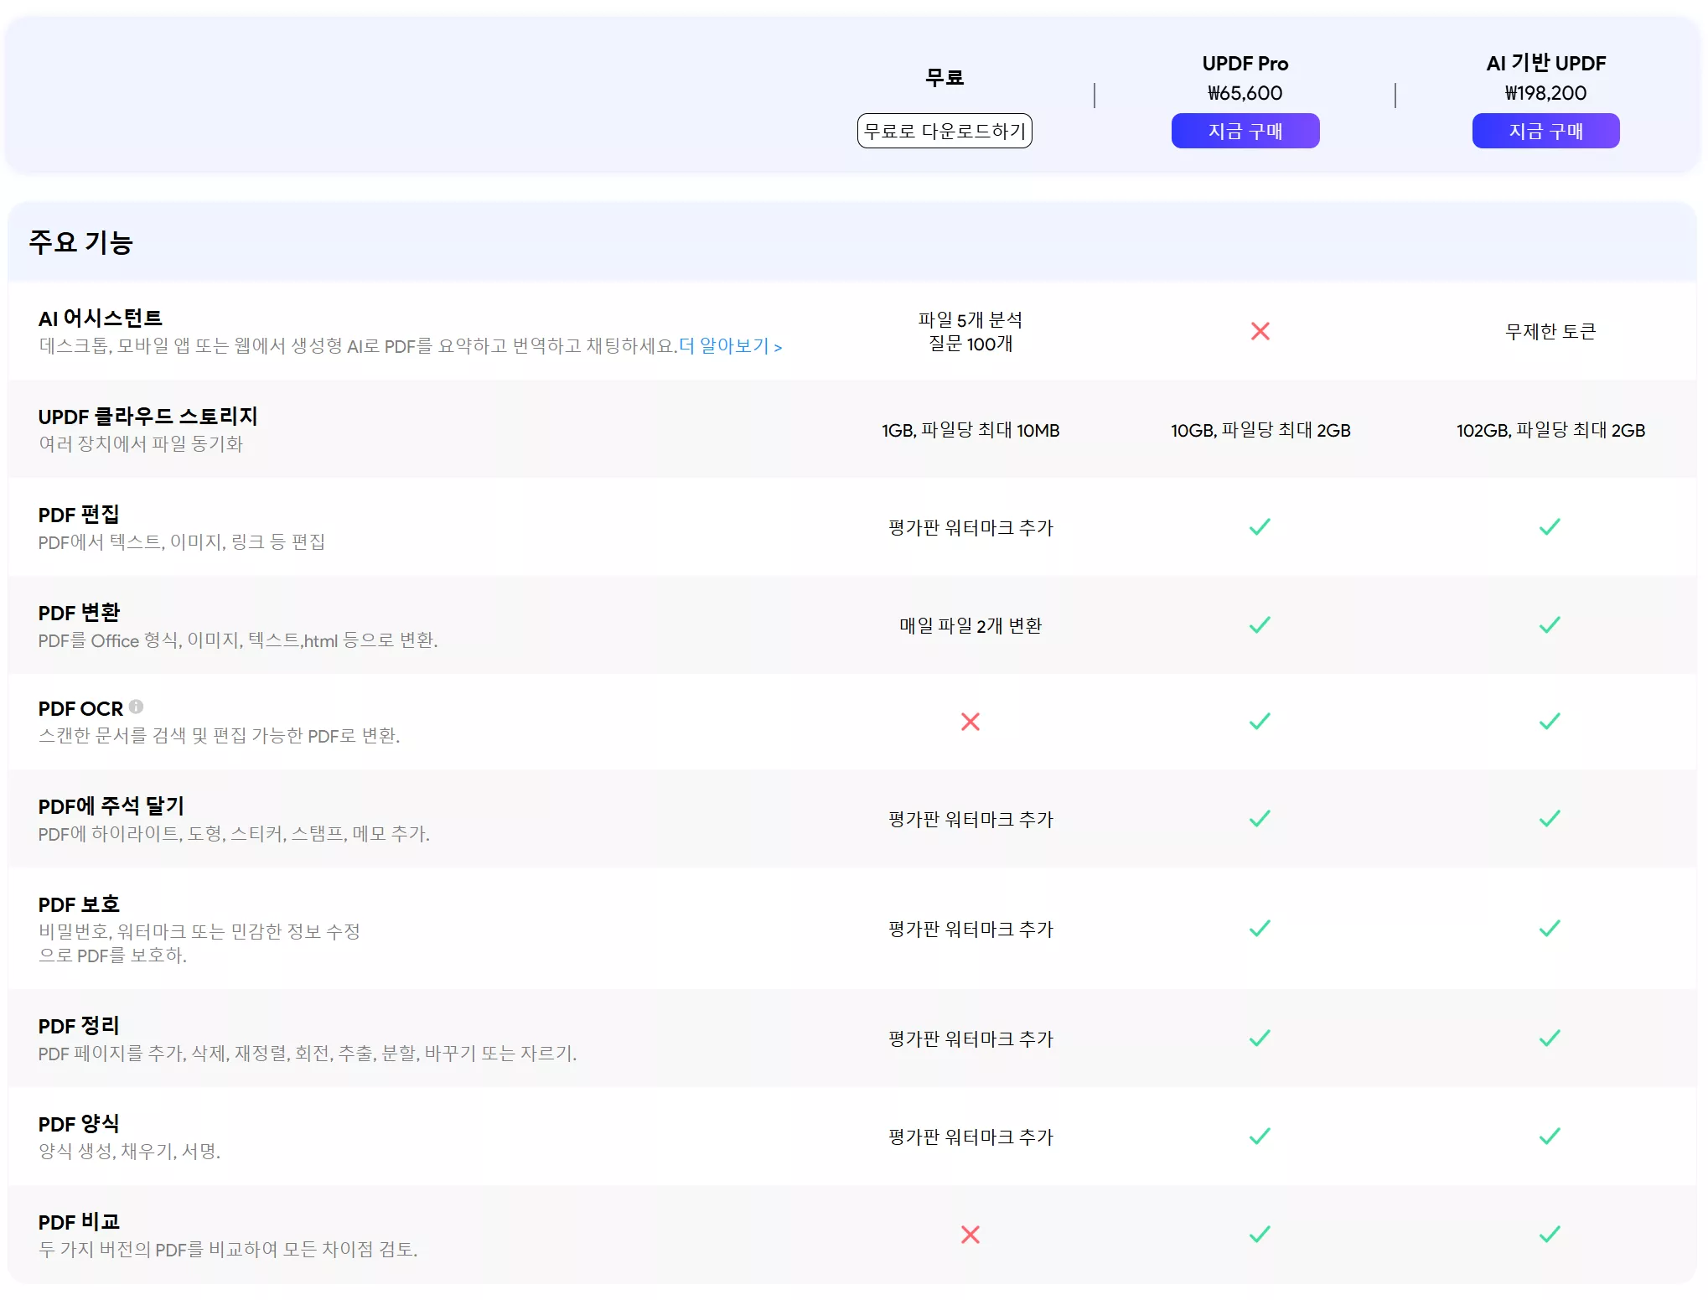
Task: Click 지금 구매 under UPDF Pro
Action: point(1245,131)
